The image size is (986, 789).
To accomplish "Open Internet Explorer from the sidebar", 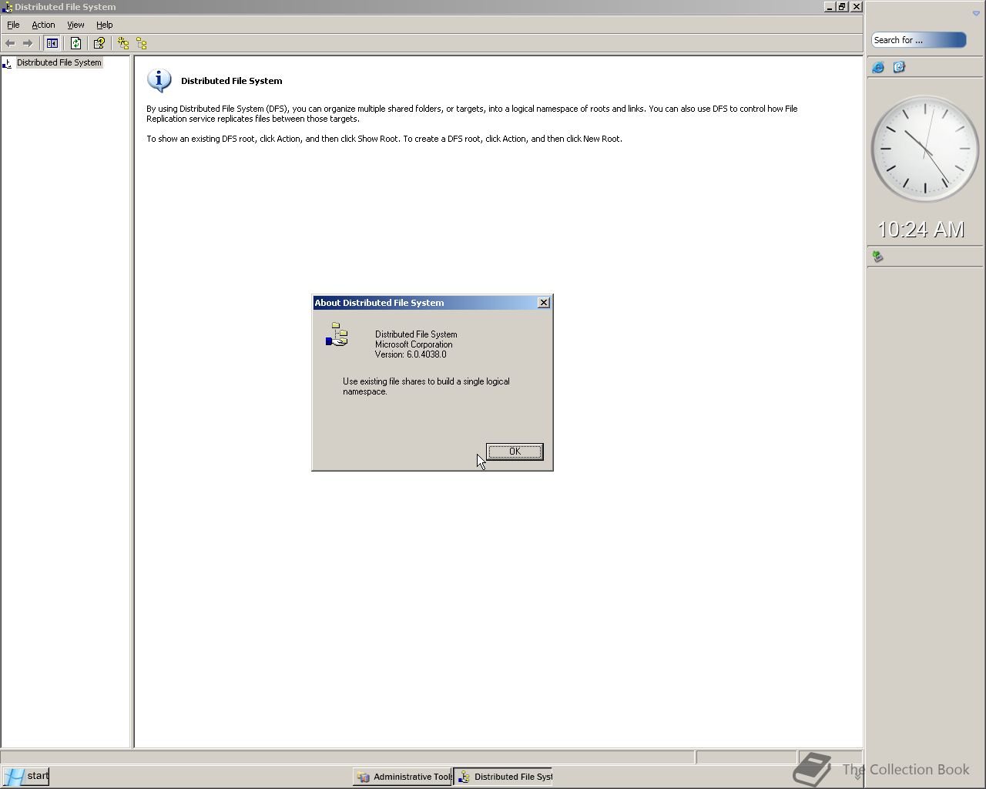I will (x=878, y=67).
